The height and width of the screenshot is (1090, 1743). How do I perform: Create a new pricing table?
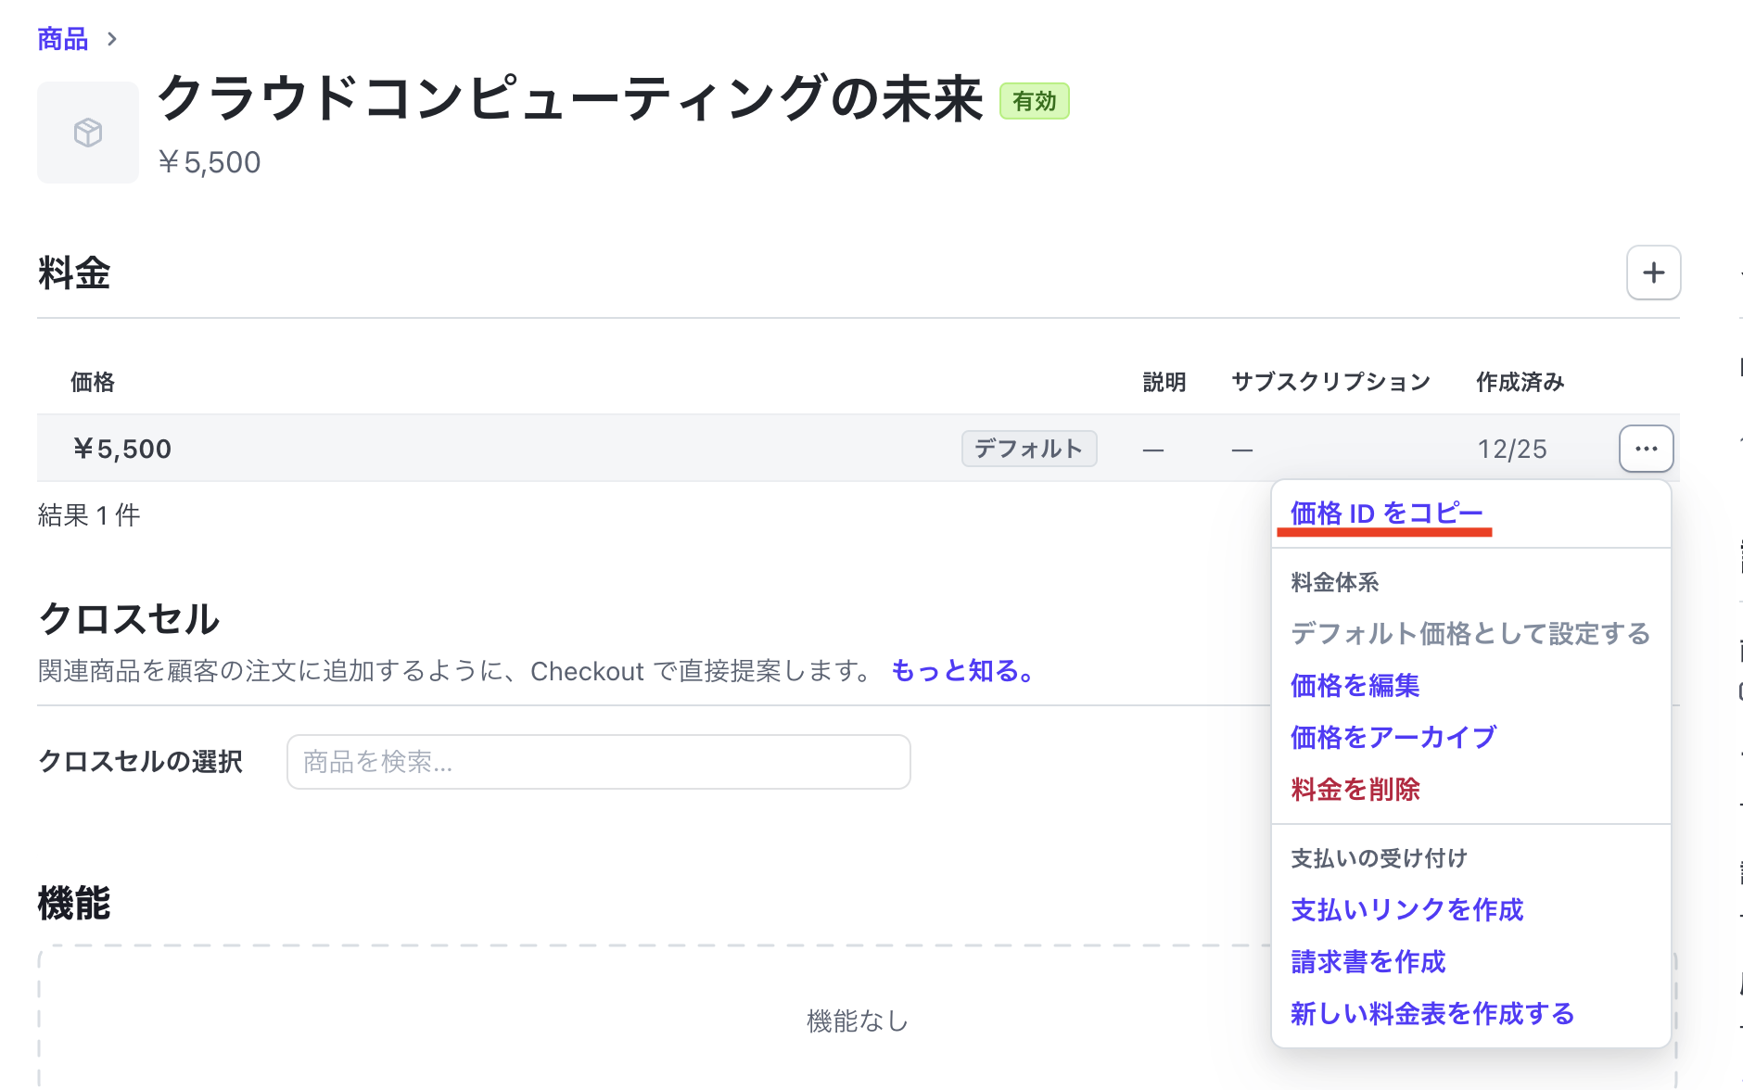(1431, 1013)
